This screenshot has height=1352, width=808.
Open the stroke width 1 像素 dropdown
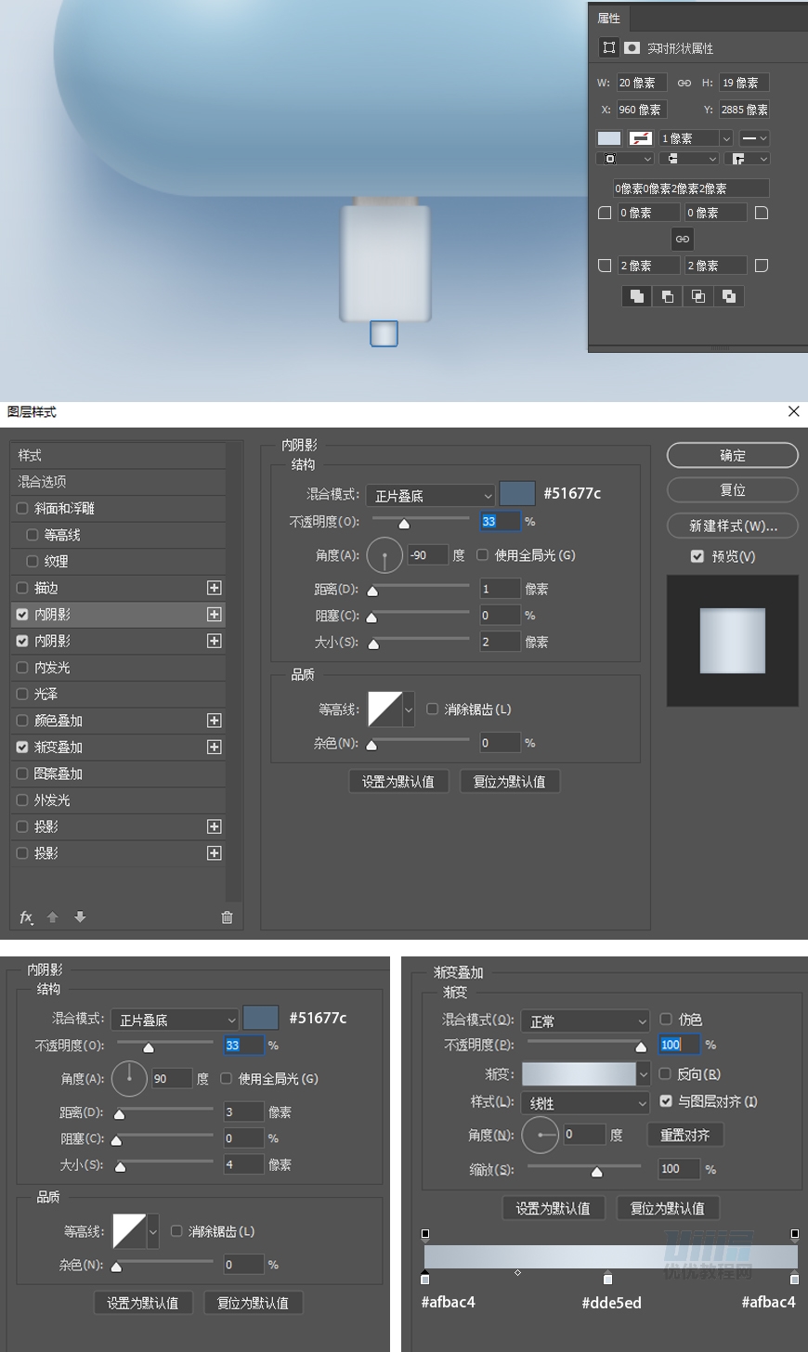point(726,138)
